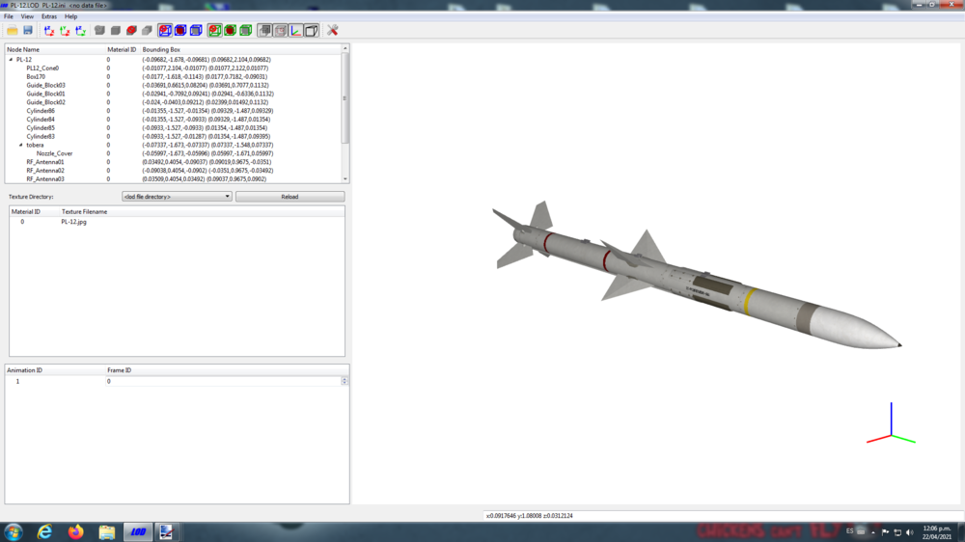
Task: Select the PL-12.jpg texture entry
Action: click(74, 222)
